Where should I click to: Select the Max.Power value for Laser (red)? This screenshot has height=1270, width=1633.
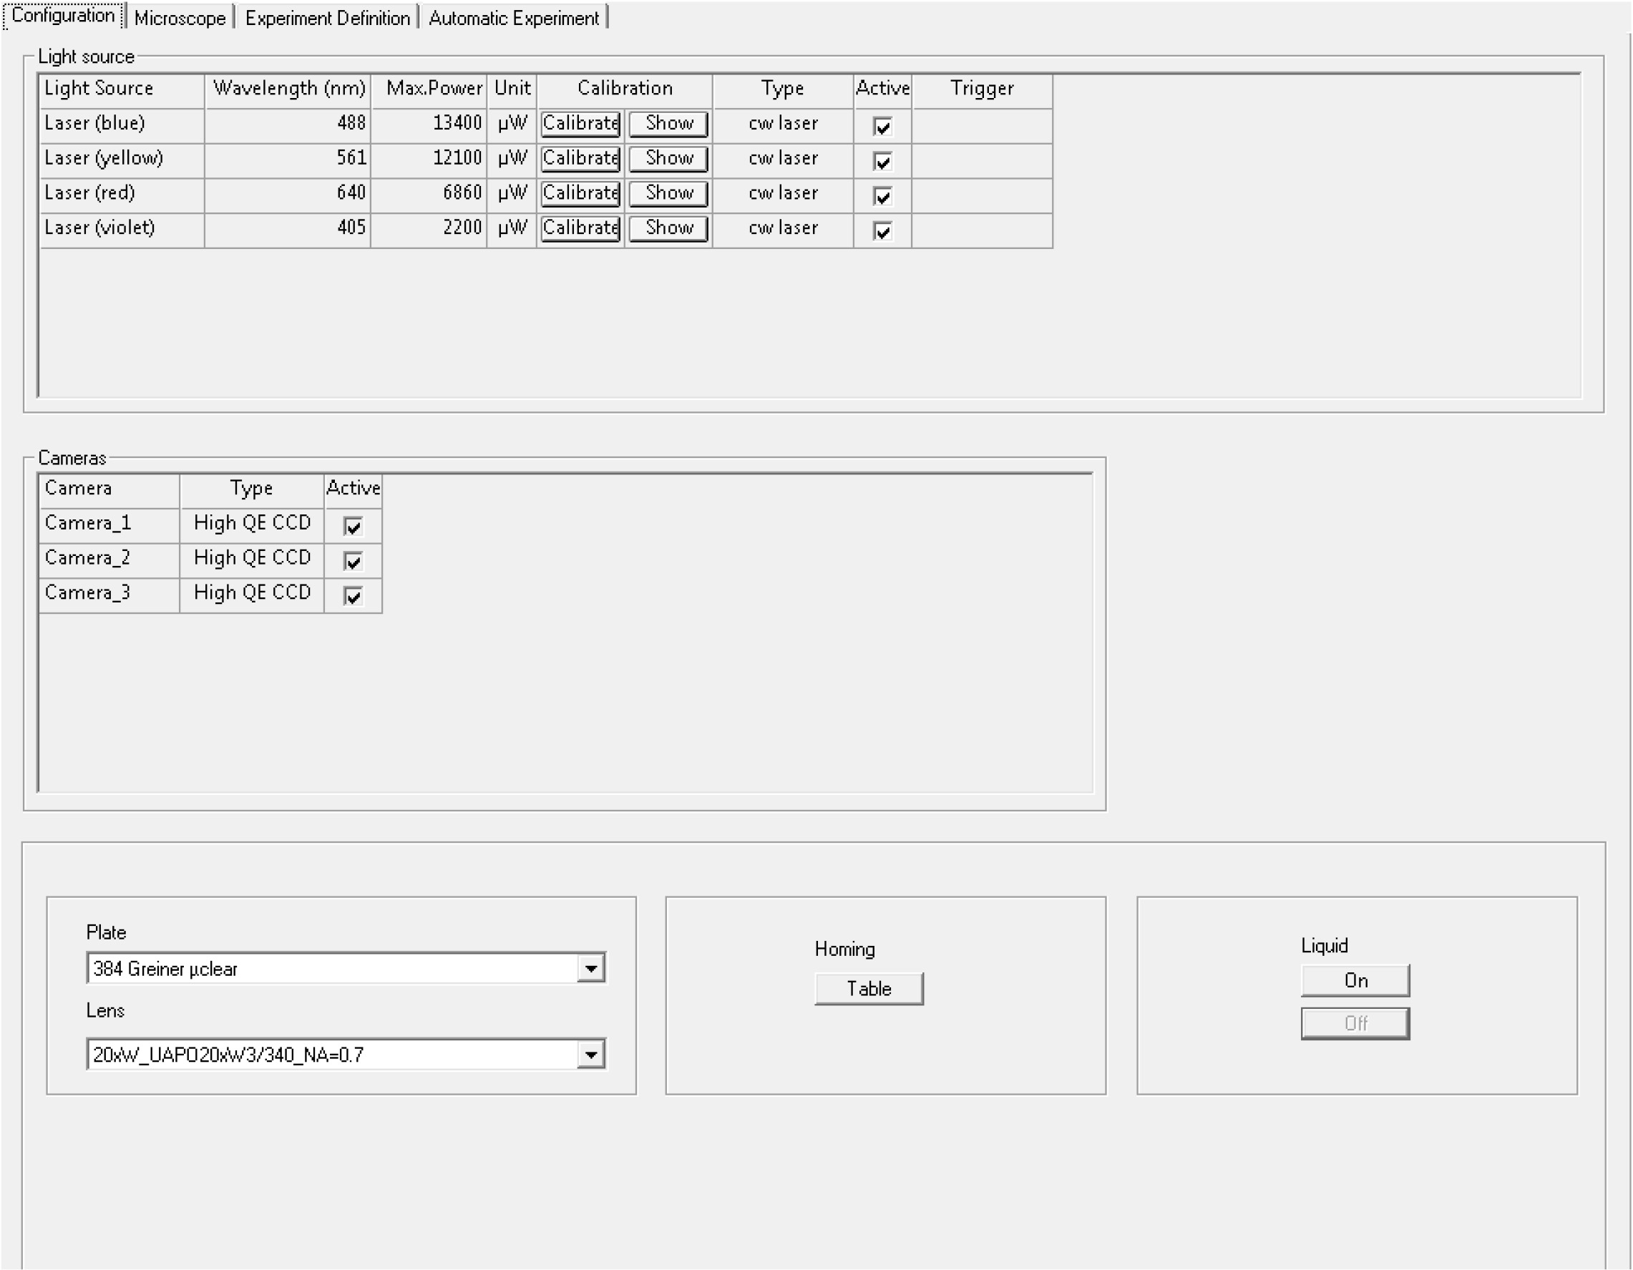[x=462, y=193]
